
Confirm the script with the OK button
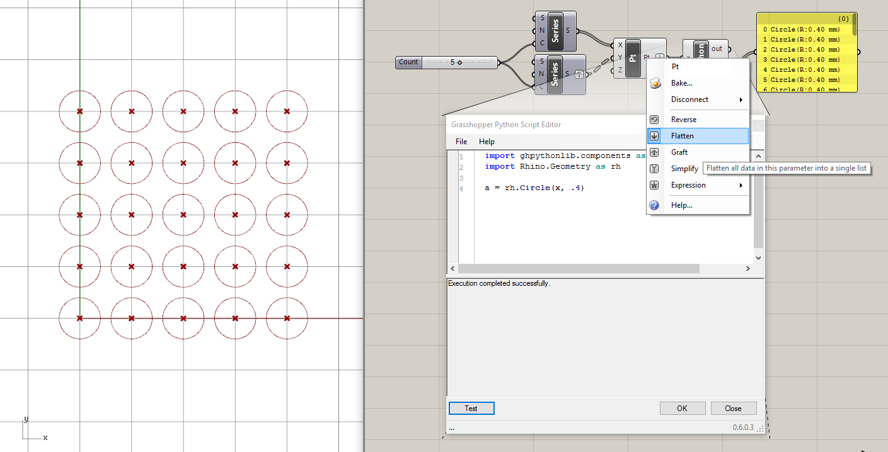coord(683,408)
